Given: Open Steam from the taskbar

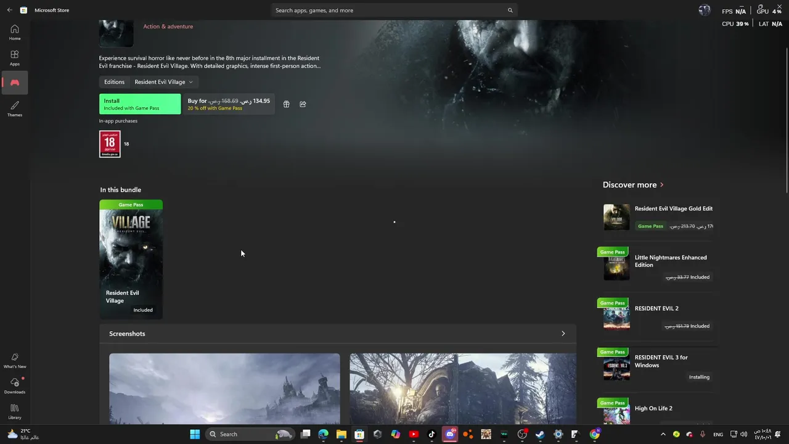Looking at the screenshot, I should (540, 434).
